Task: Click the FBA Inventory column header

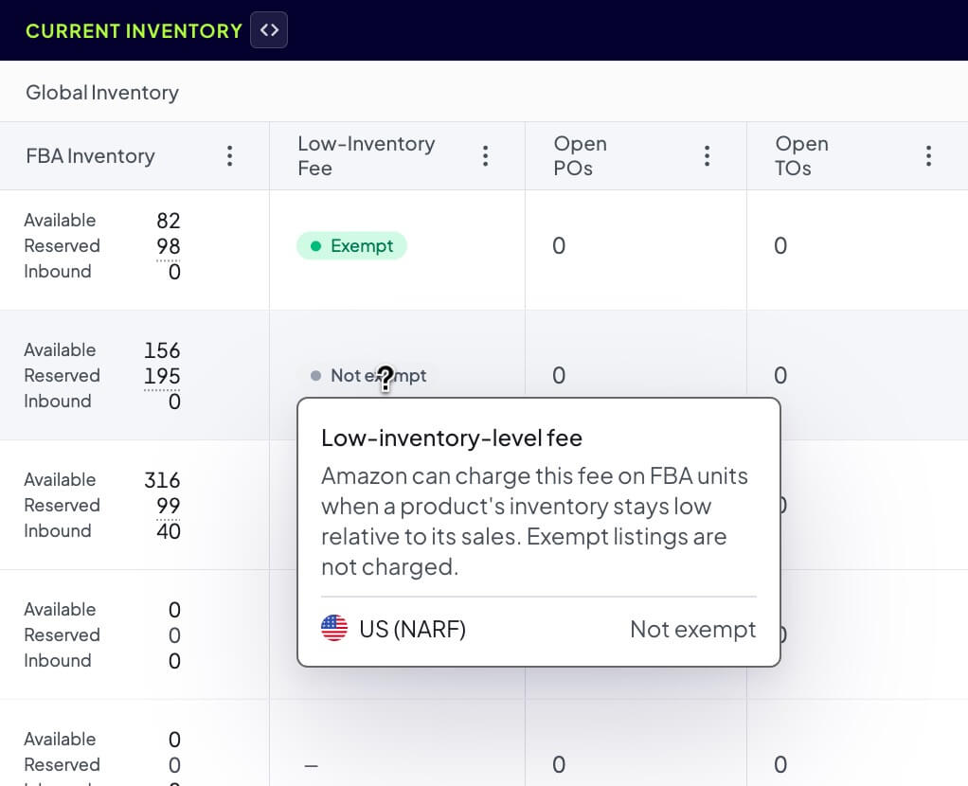Action: (x=90, y=156)
